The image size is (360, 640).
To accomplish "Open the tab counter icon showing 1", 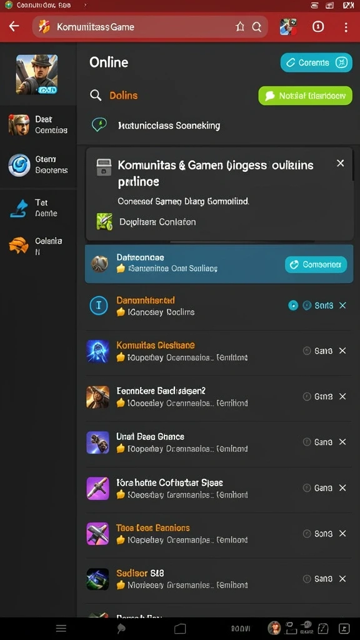I will click(x=318, y=27).
